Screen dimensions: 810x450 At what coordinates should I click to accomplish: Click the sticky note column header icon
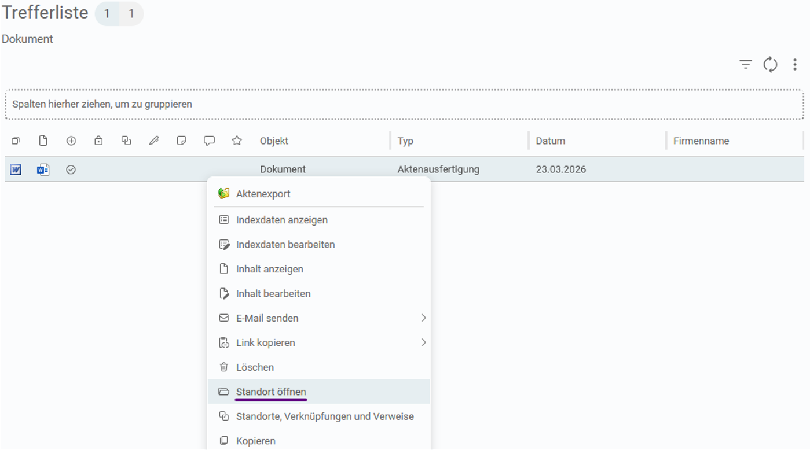tap(182, 141)
